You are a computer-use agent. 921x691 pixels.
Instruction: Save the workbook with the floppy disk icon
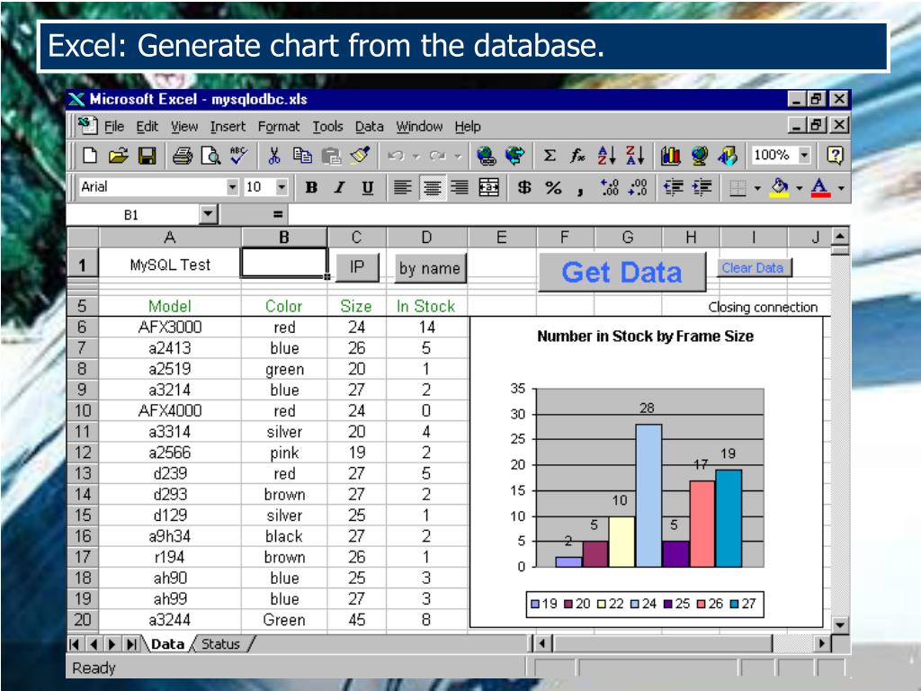(x=147, y=156)
